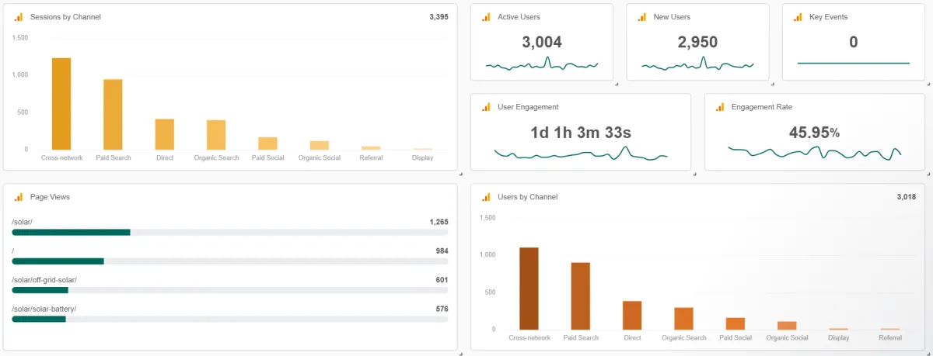This screenshot has height=356, width=933.
Task: Select the Cross-network bar in Sessions by Channel
Action: coord(61,104)
